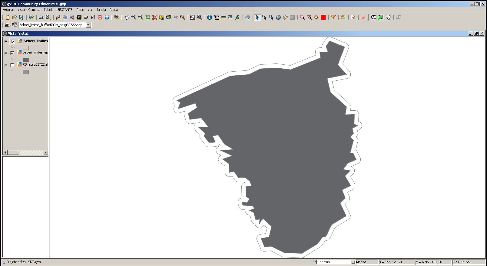Click the EPSG:32722 projection status button

[x=468, y=262]
